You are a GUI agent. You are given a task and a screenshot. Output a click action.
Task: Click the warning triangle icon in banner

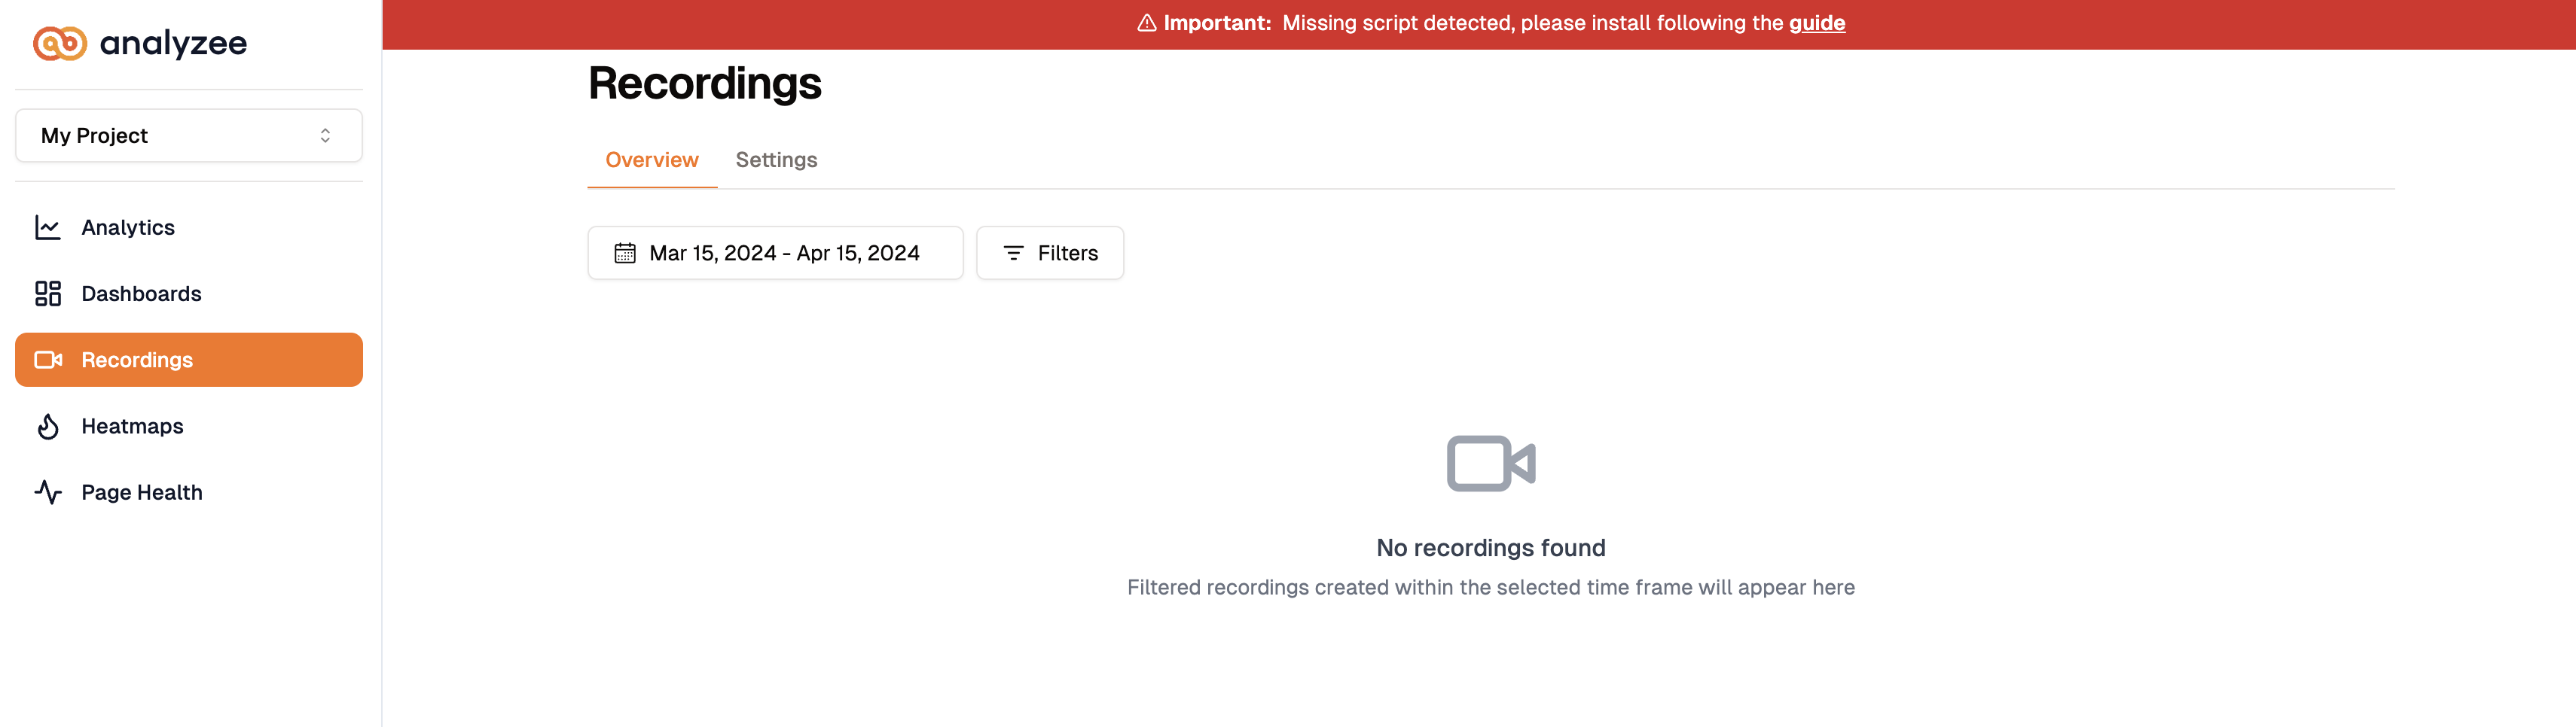pyautogui.click(x=1147, y=23)
